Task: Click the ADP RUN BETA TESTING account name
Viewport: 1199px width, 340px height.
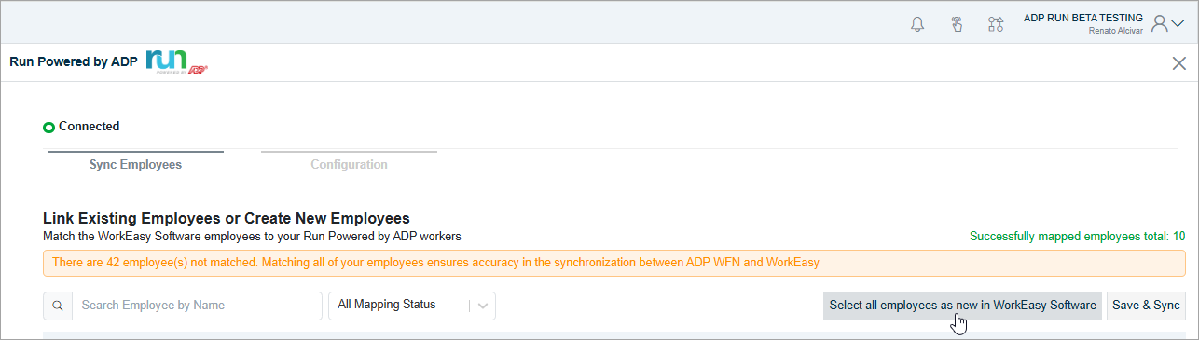Action: (x=1083, y=18)
